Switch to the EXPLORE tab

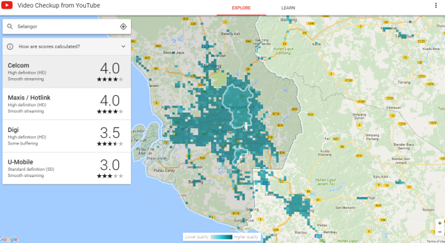[x=241, y=8]
